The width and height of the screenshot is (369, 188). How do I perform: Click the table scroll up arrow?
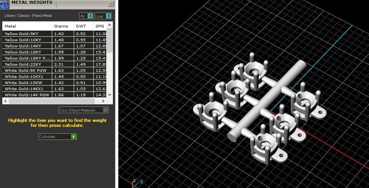[110, 25]
